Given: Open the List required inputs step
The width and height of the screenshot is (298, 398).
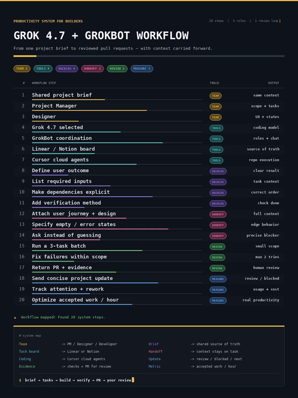Looking at the screenshot, I should click(x=62, y=181).
